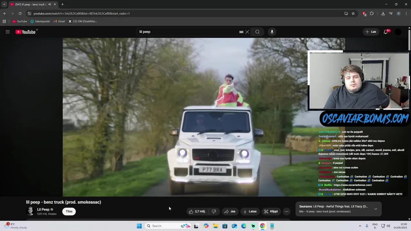Open Chrome from taskbar
This screenshot has height=231, width=411.
point(263,226)
